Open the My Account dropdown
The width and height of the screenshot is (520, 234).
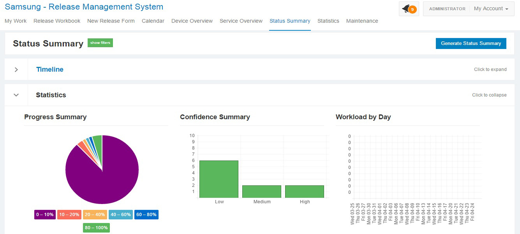[x=491, y=9]
